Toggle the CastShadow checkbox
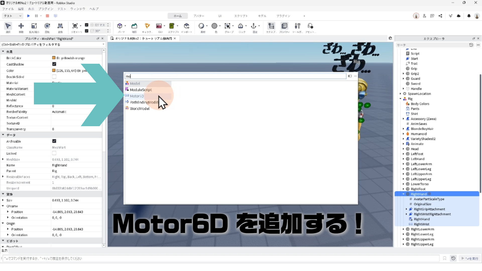Viewport: 482px width, 271px height. pos(54,64)
